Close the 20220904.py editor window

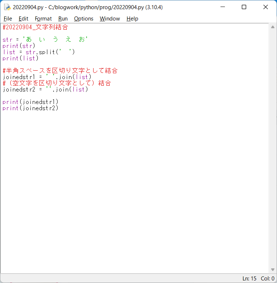coord(265,7)
